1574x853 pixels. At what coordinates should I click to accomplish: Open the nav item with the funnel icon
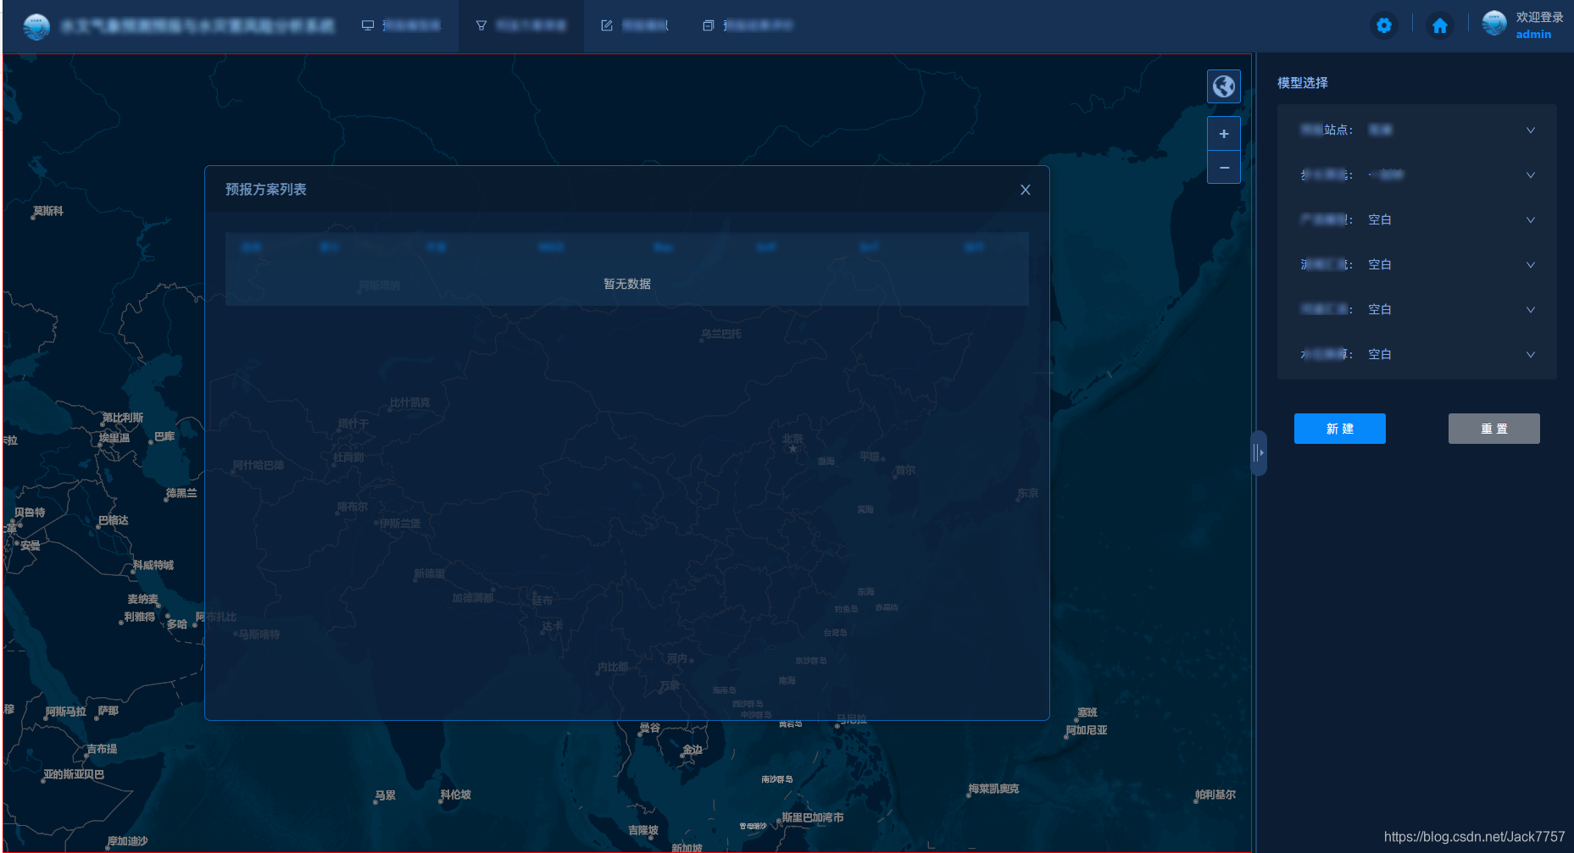521,25
